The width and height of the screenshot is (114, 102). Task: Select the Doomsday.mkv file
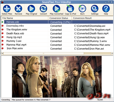point(15,26)
